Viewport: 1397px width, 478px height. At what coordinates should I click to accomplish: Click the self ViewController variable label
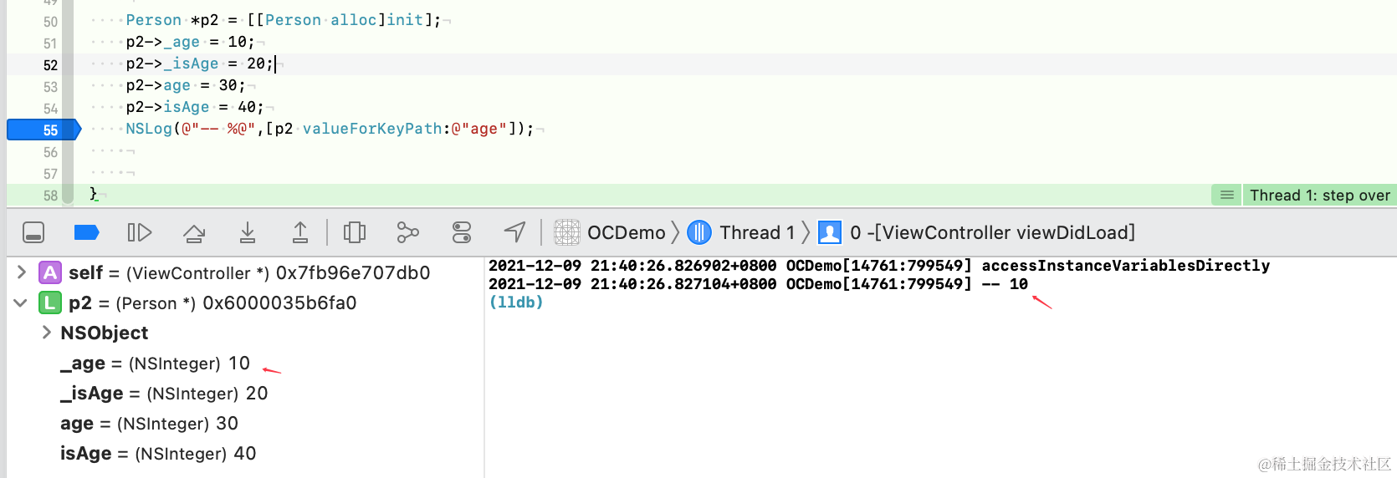[x=249, y=273]
